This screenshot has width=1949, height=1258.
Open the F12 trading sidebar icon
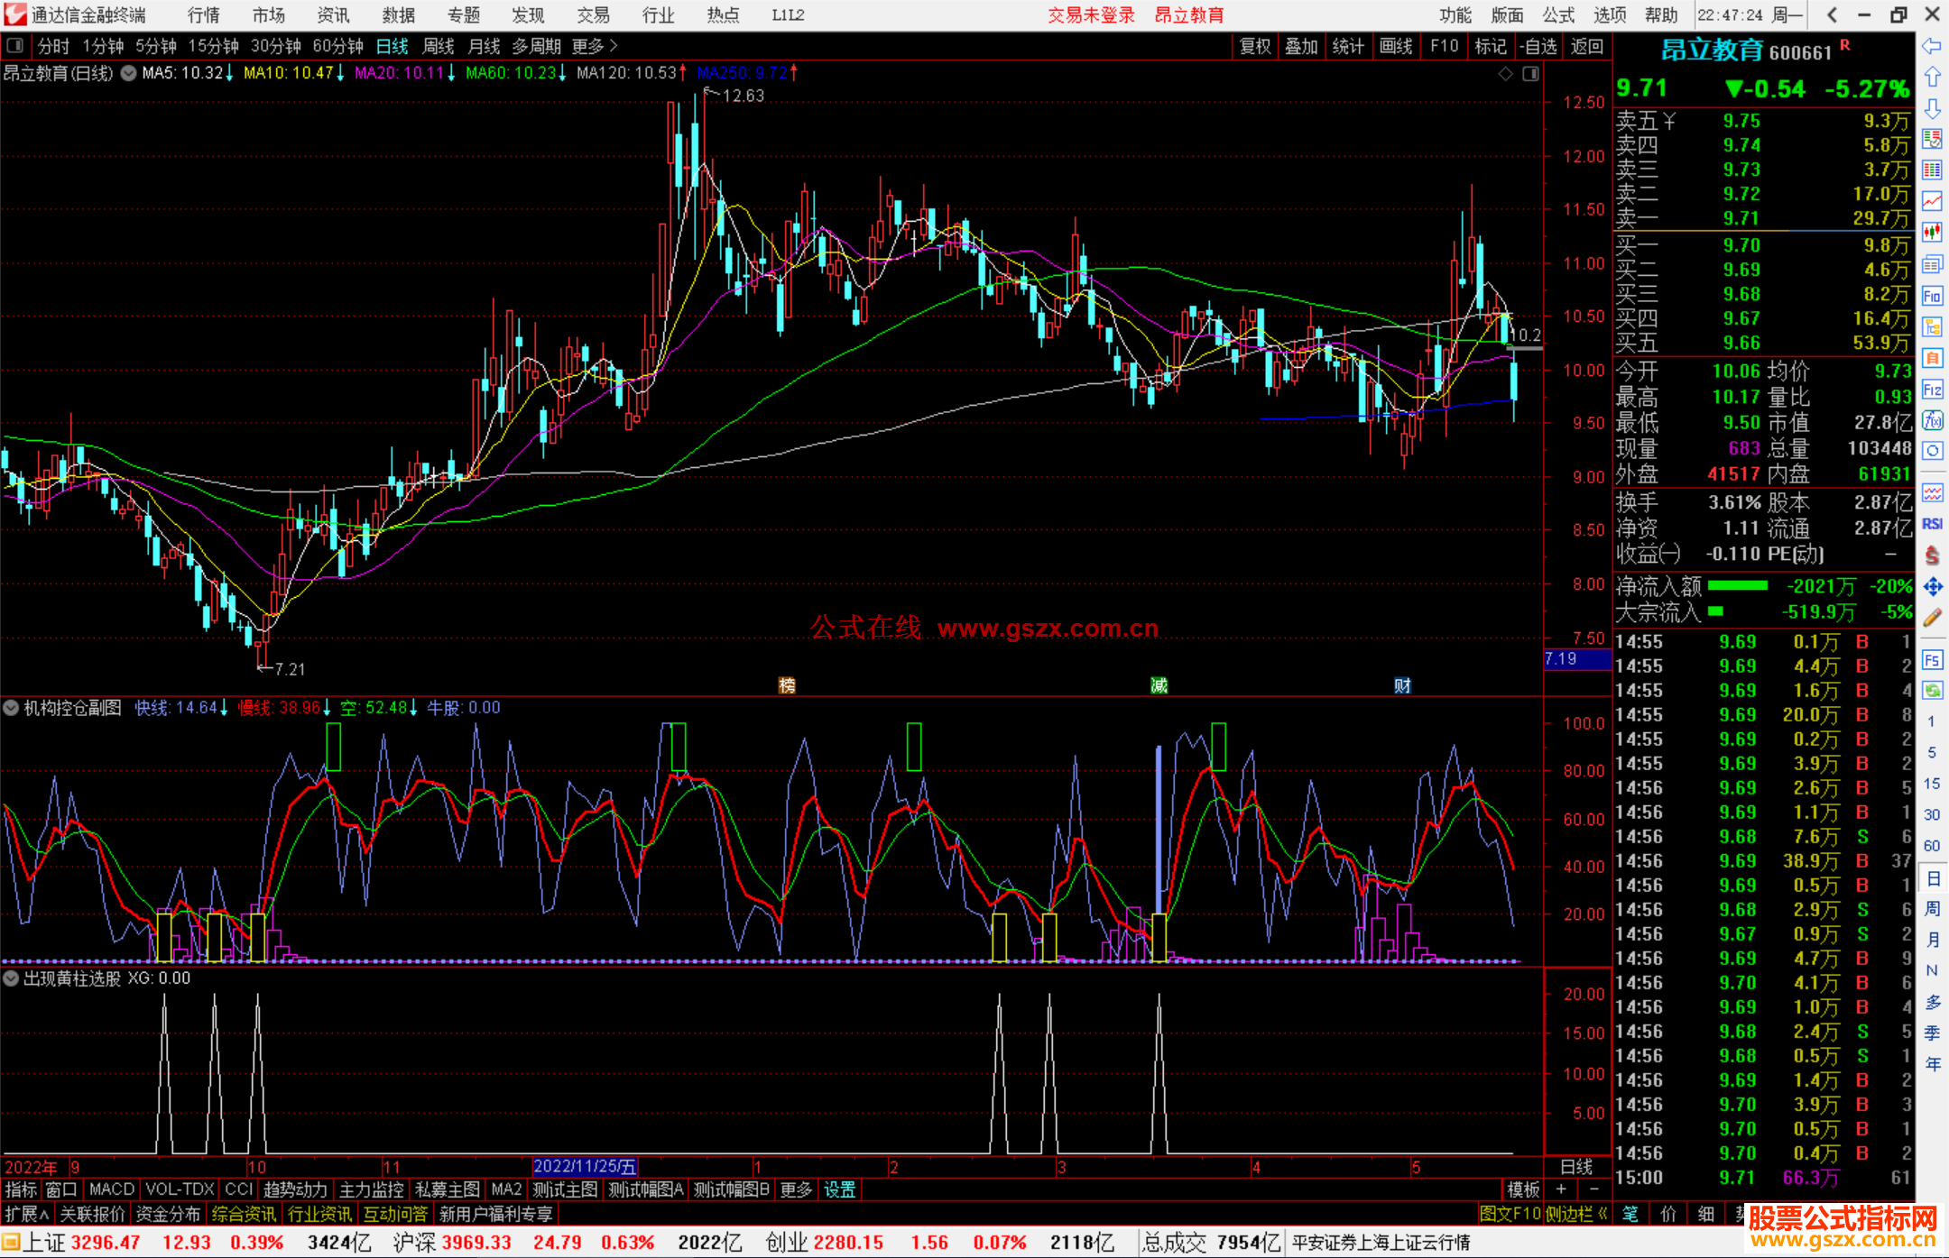tap(1932, 390)
